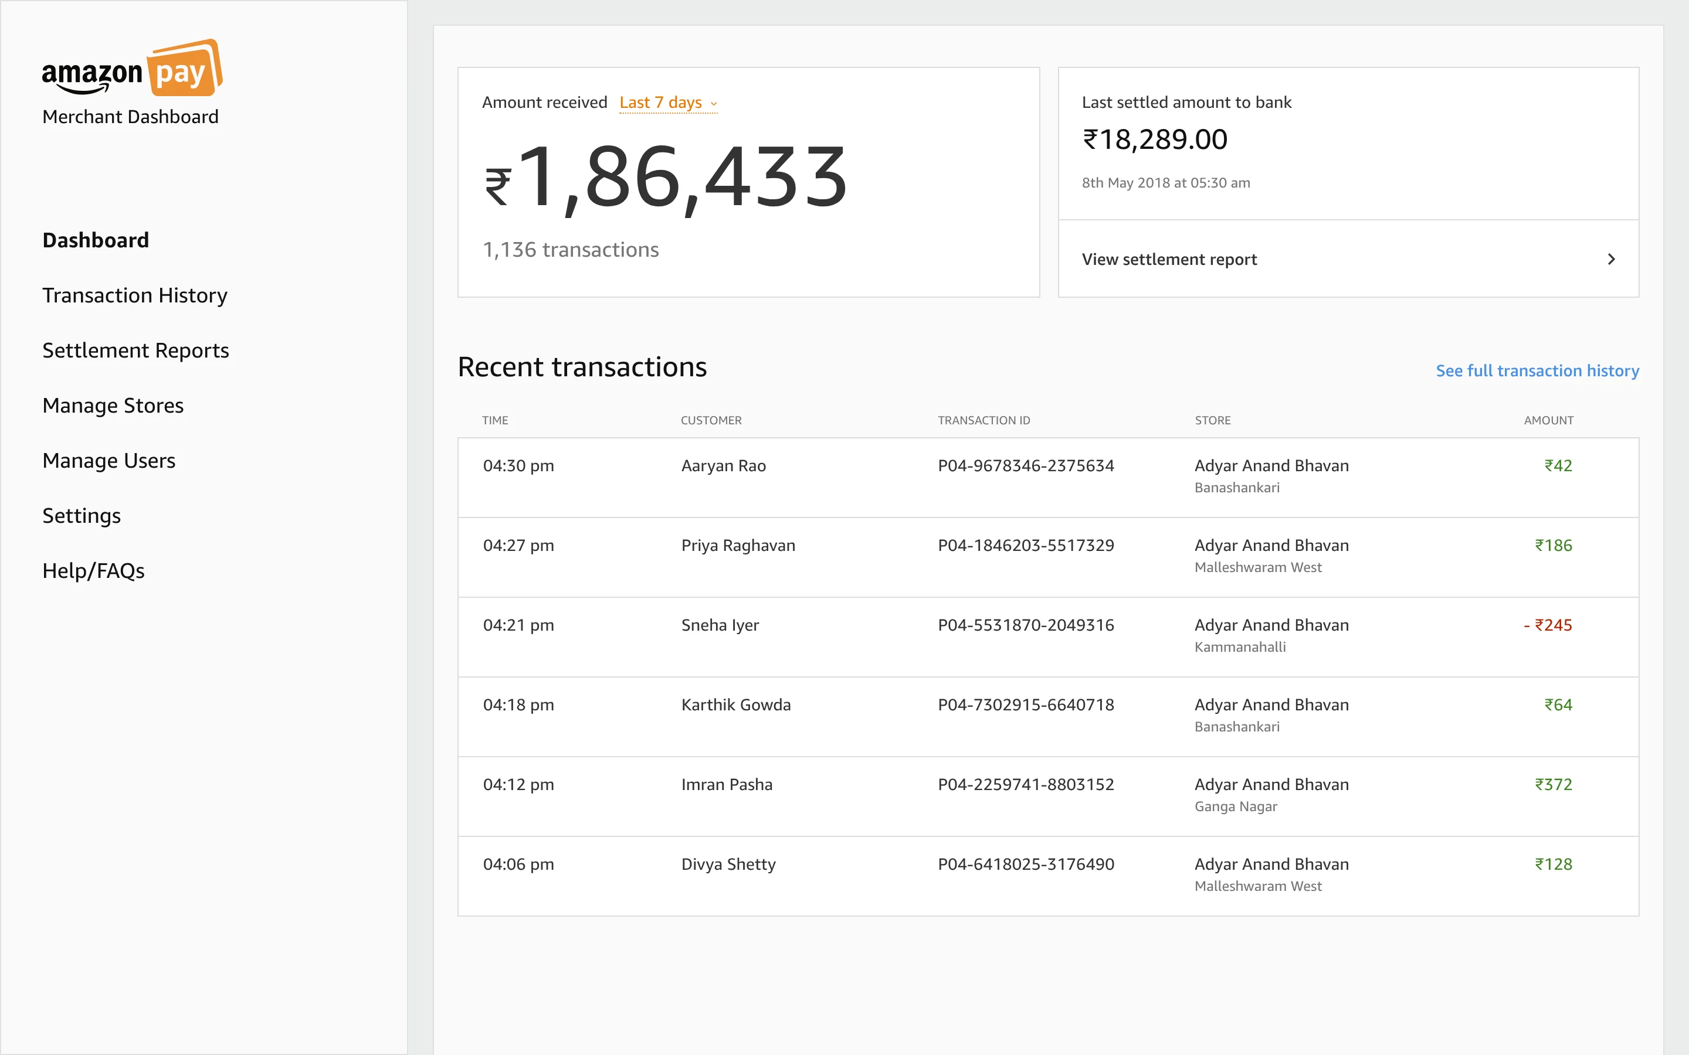Open the Last 7 days dropdown
This screenshot has height=1055, width=1689.
point(668,103)
